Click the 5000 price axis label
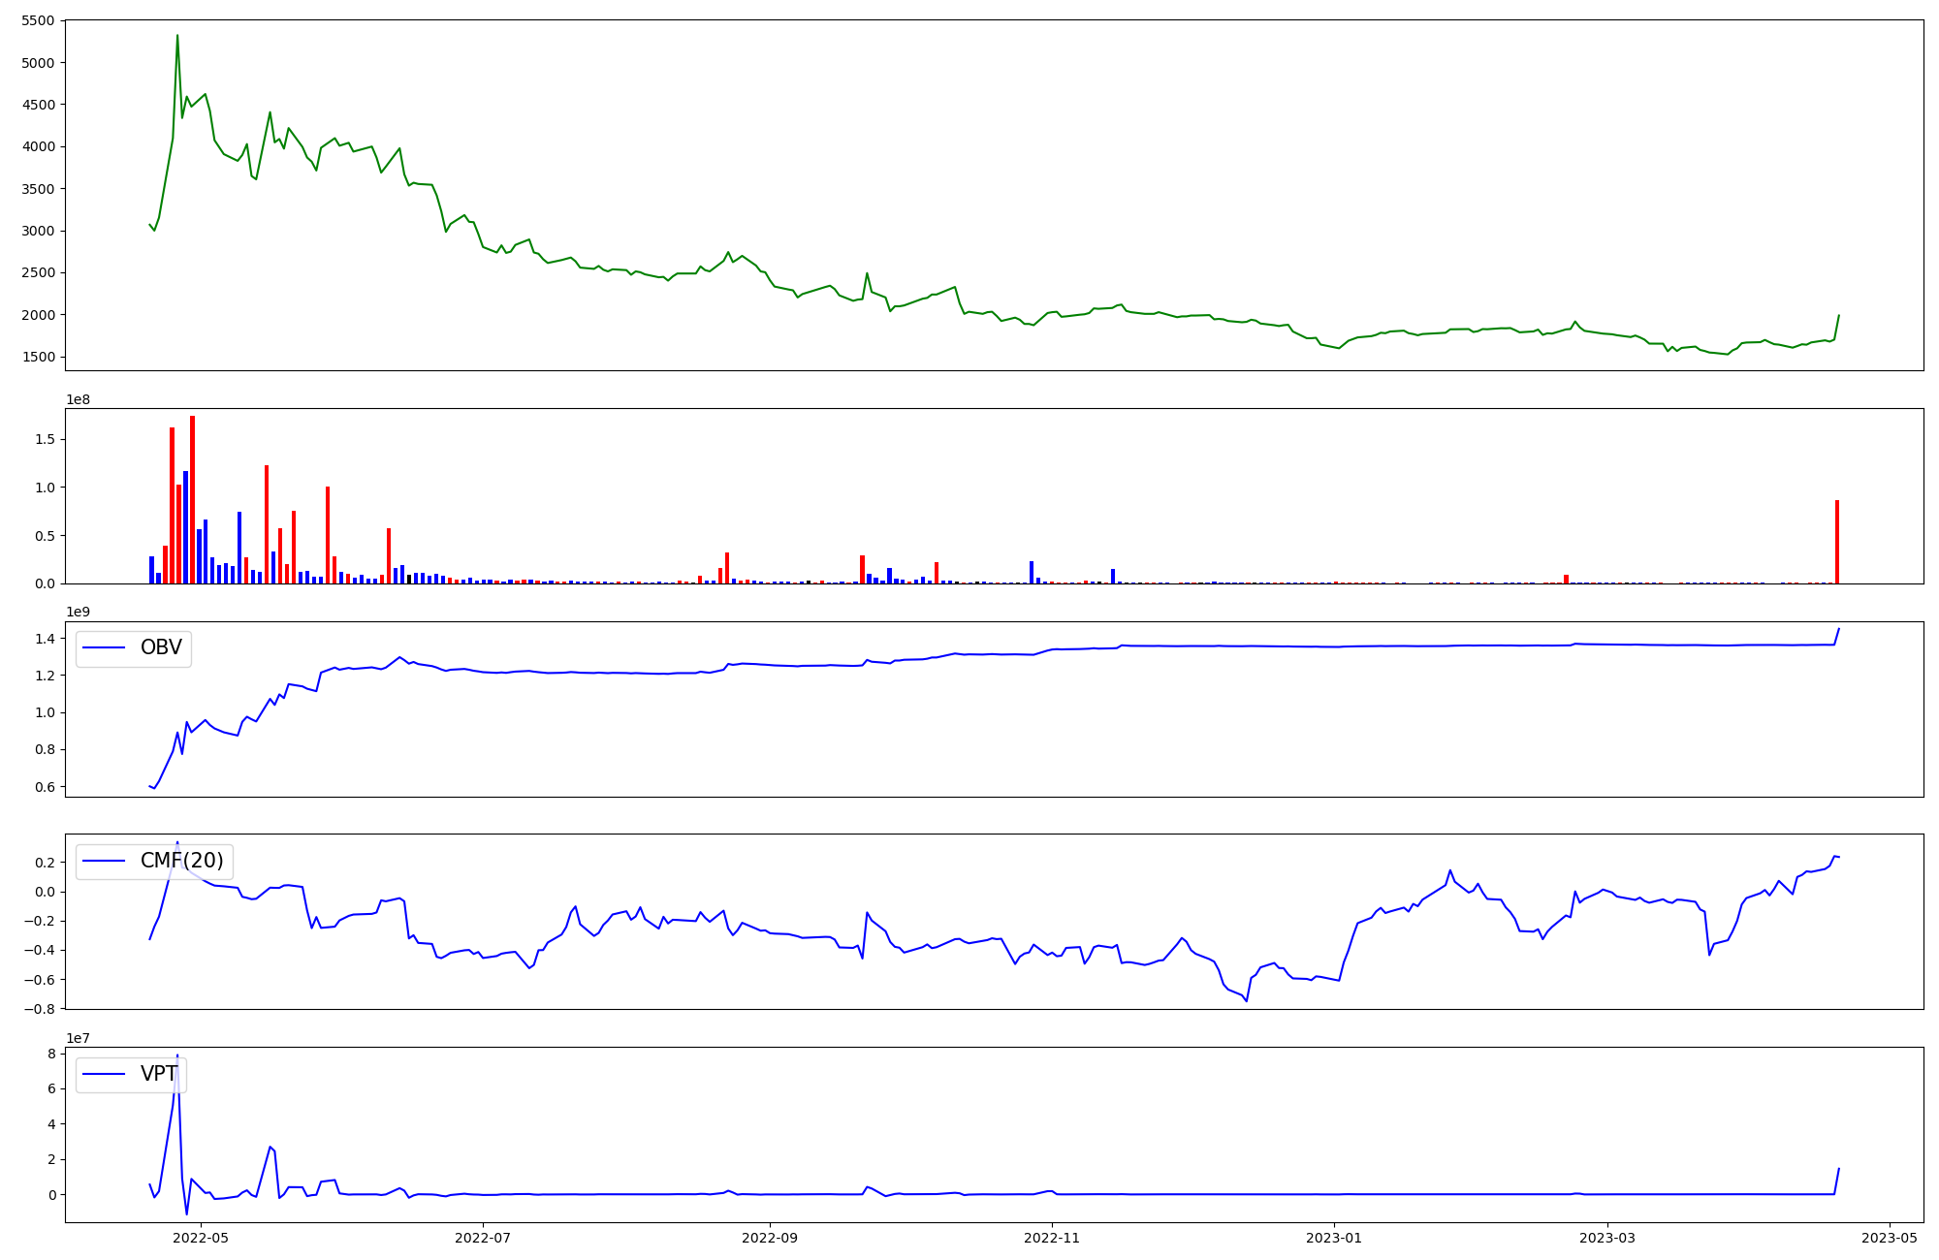 click(40, 63)
